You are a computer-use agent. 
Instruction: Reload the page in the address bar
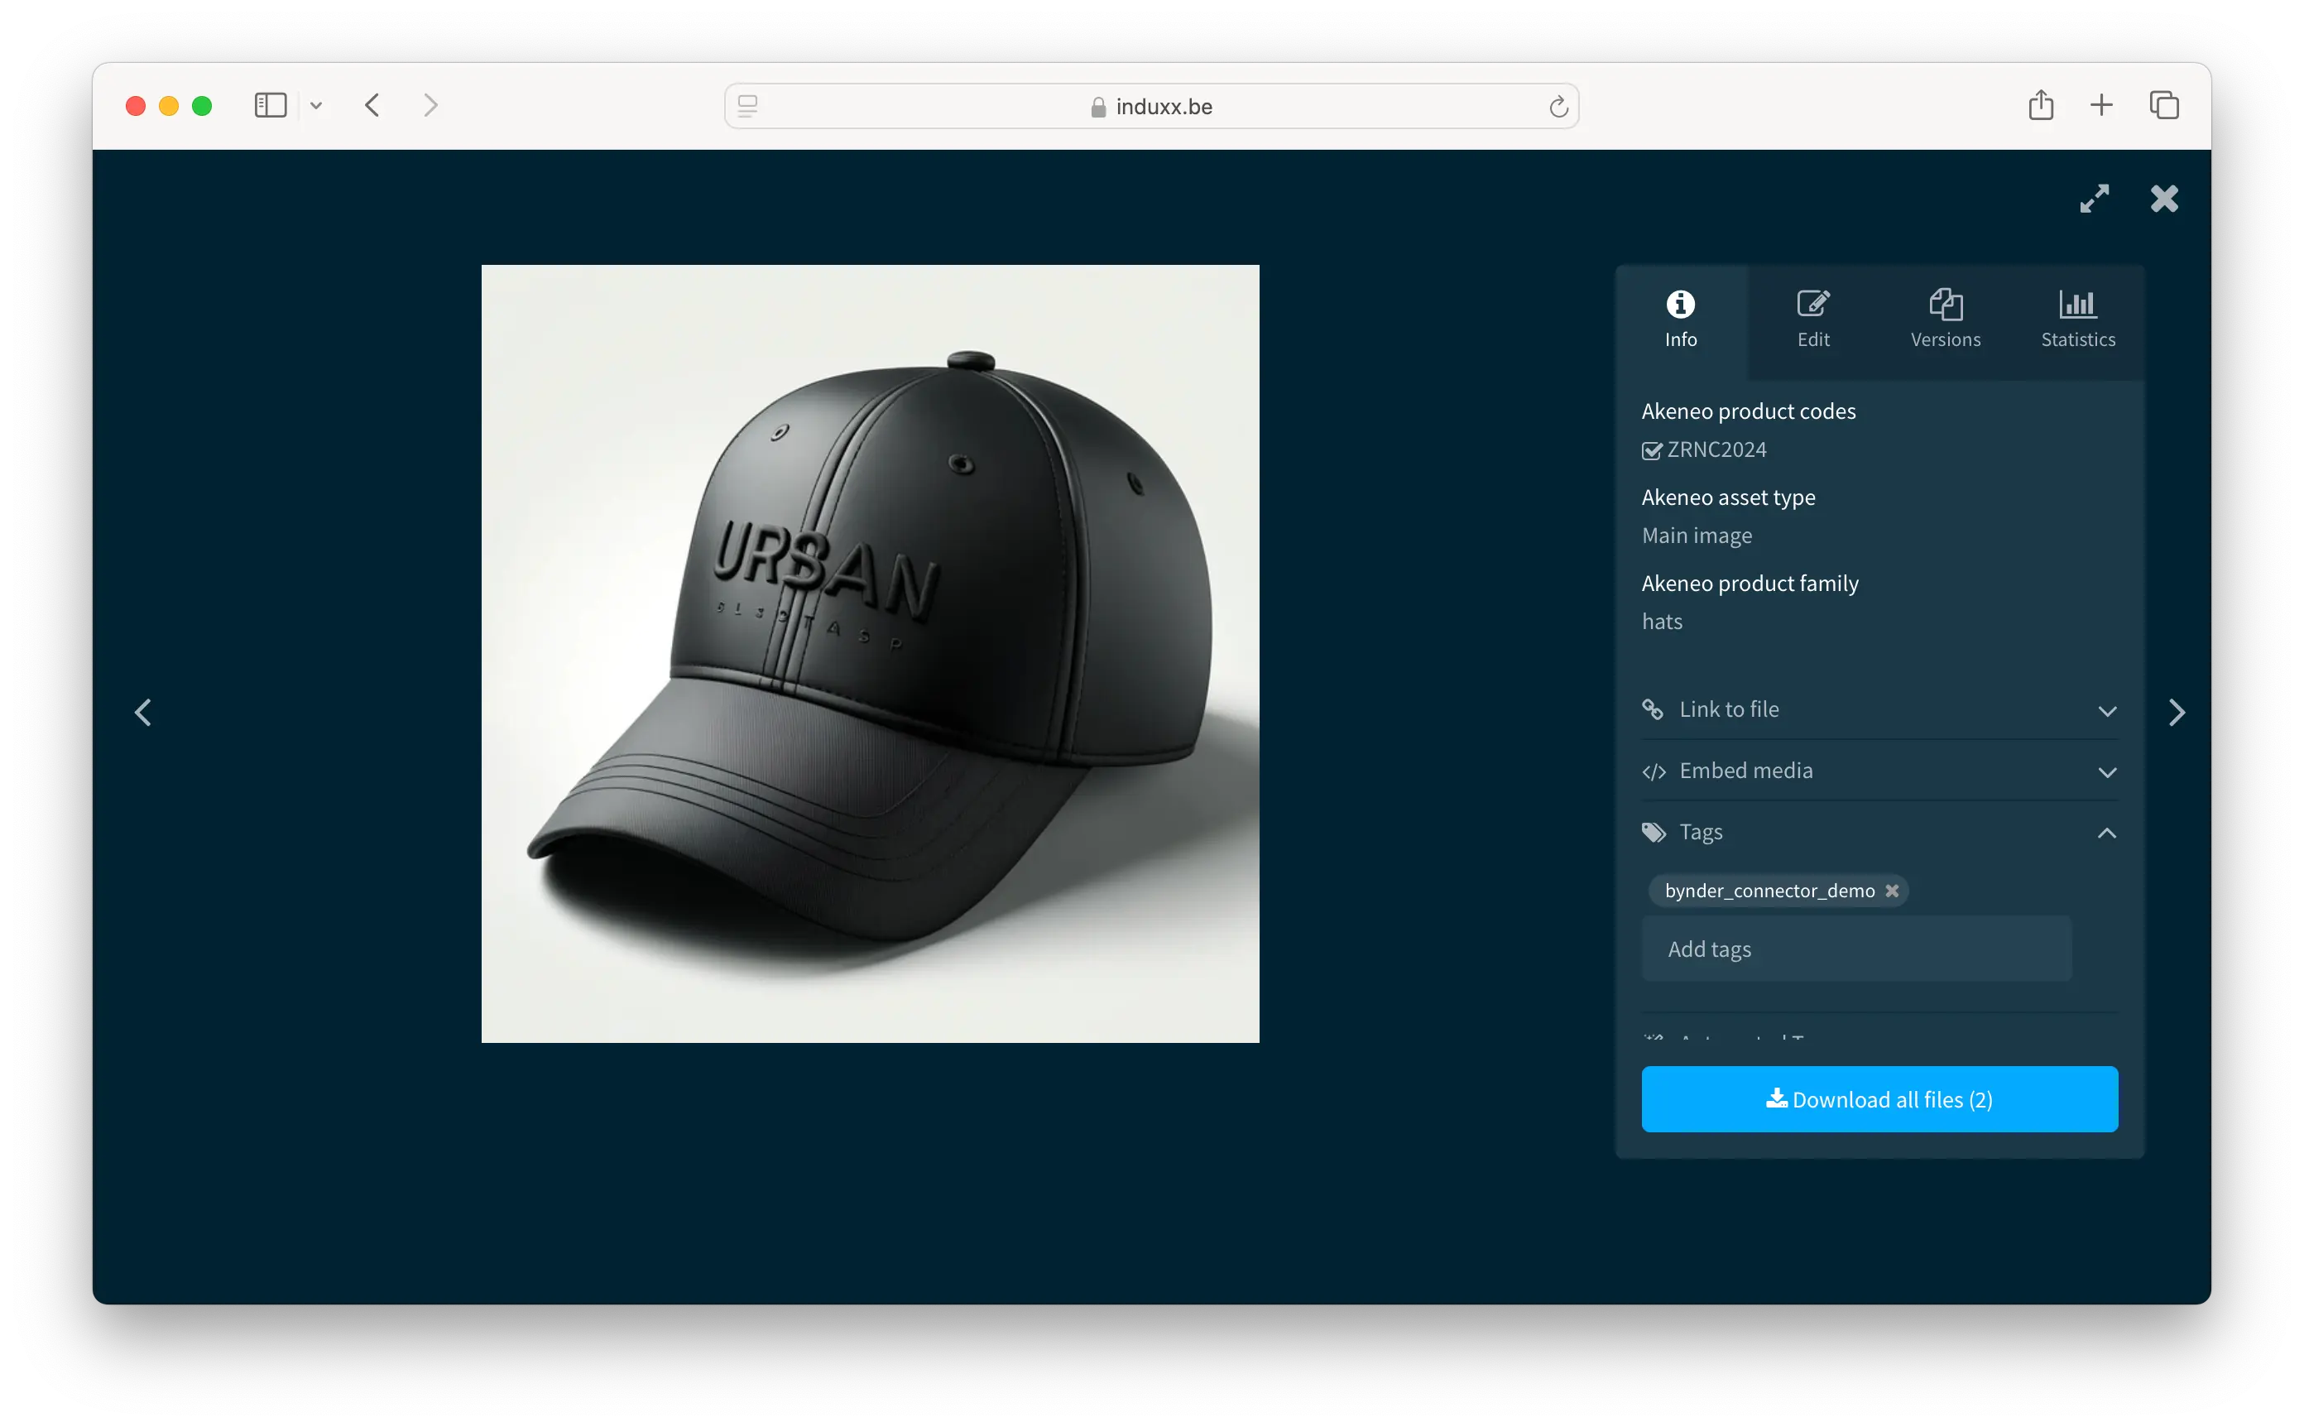point(1558,107)
